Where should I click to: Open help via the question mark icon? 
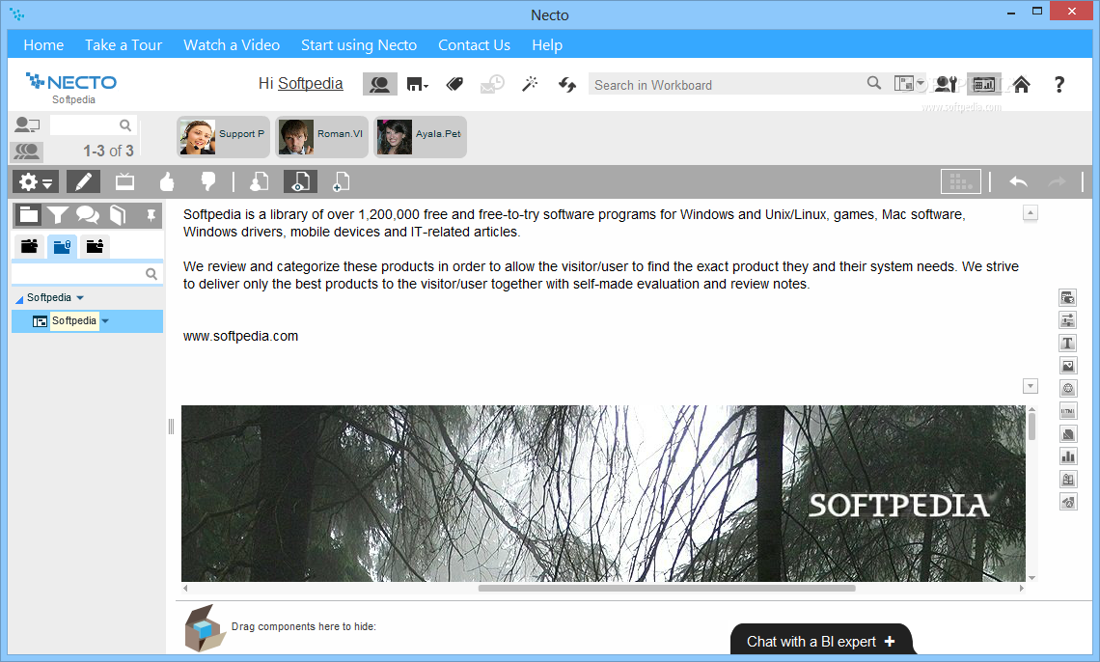tap(1059, 84)
